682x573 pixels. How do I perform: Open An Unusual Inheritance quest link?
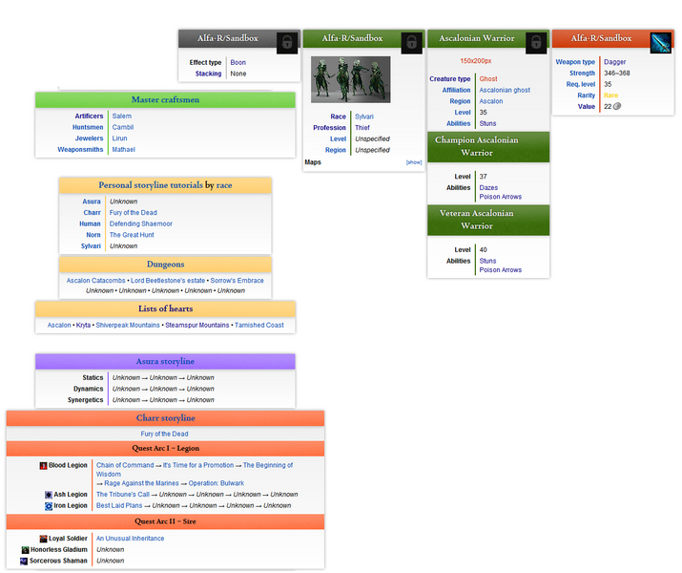tap(131, 539)
